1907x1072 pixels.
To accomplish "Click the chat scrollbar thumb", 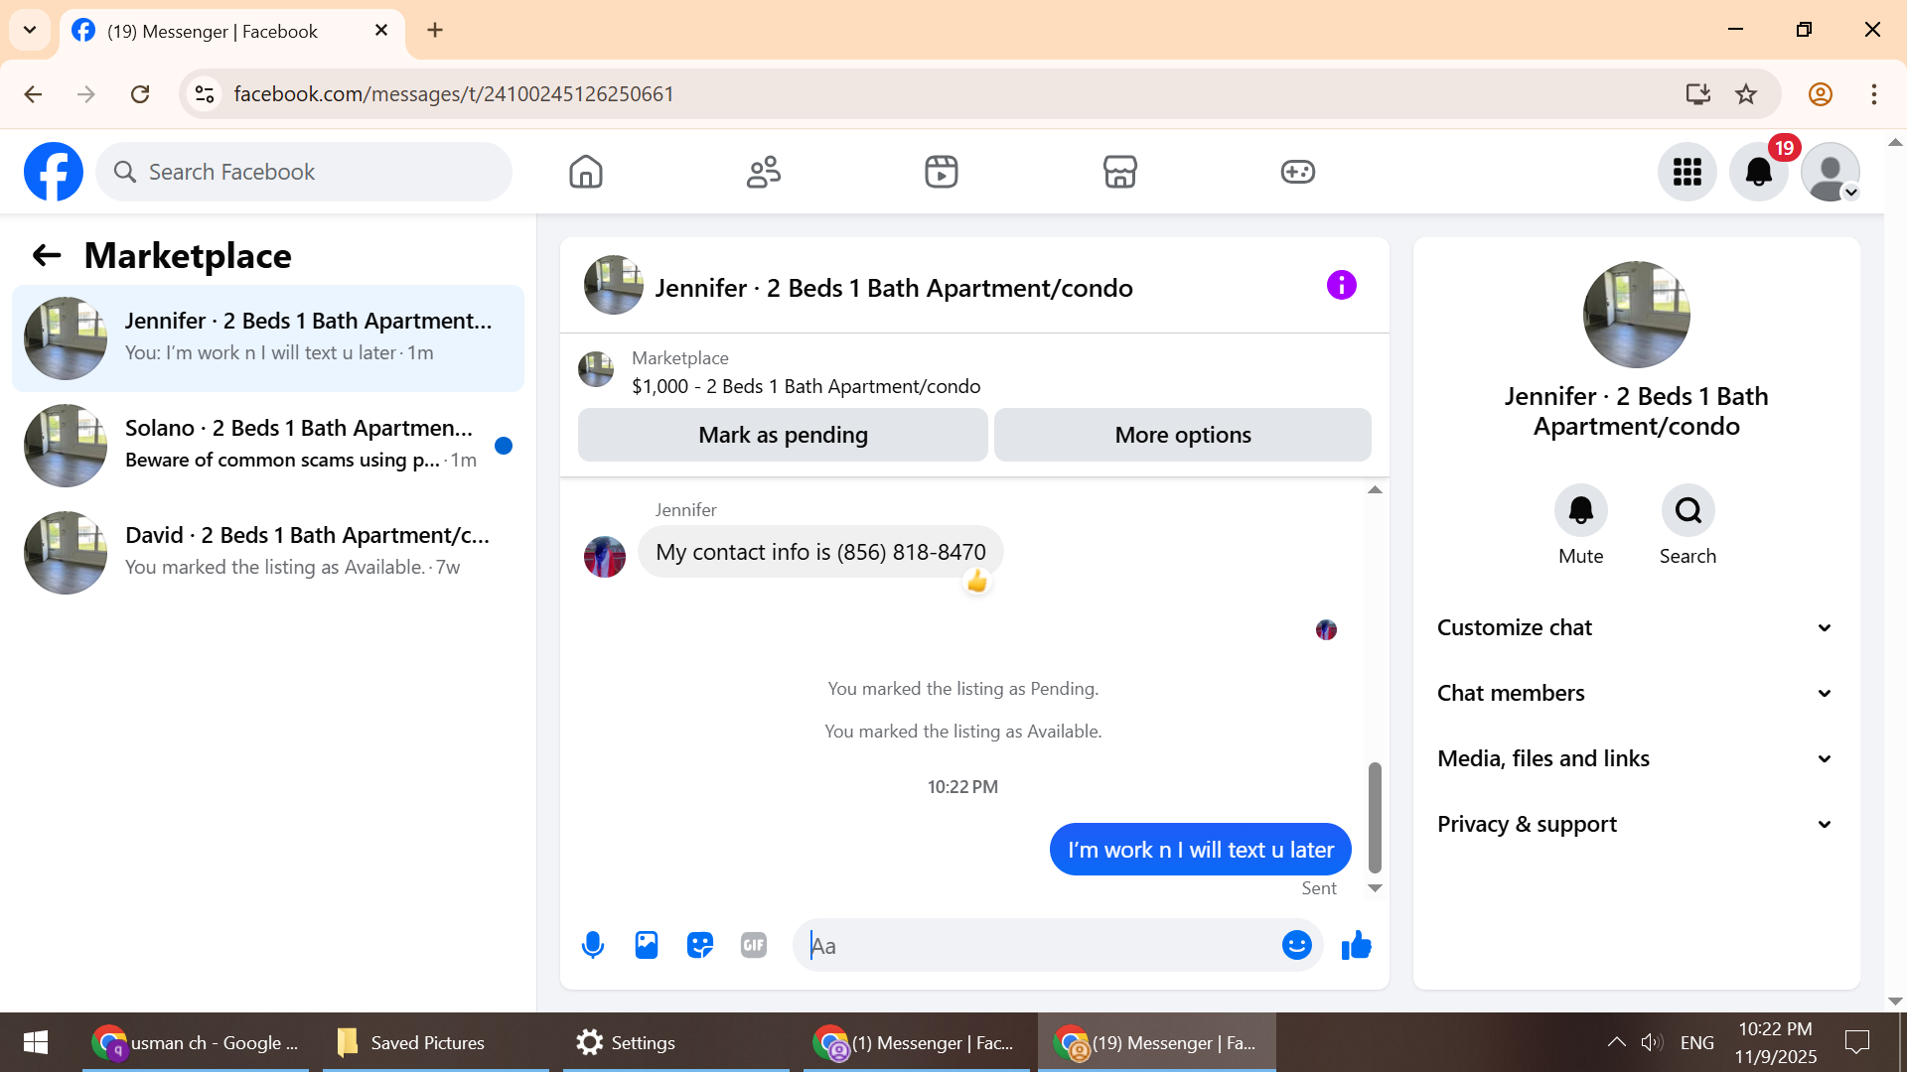I will [x=1375, y=817].
